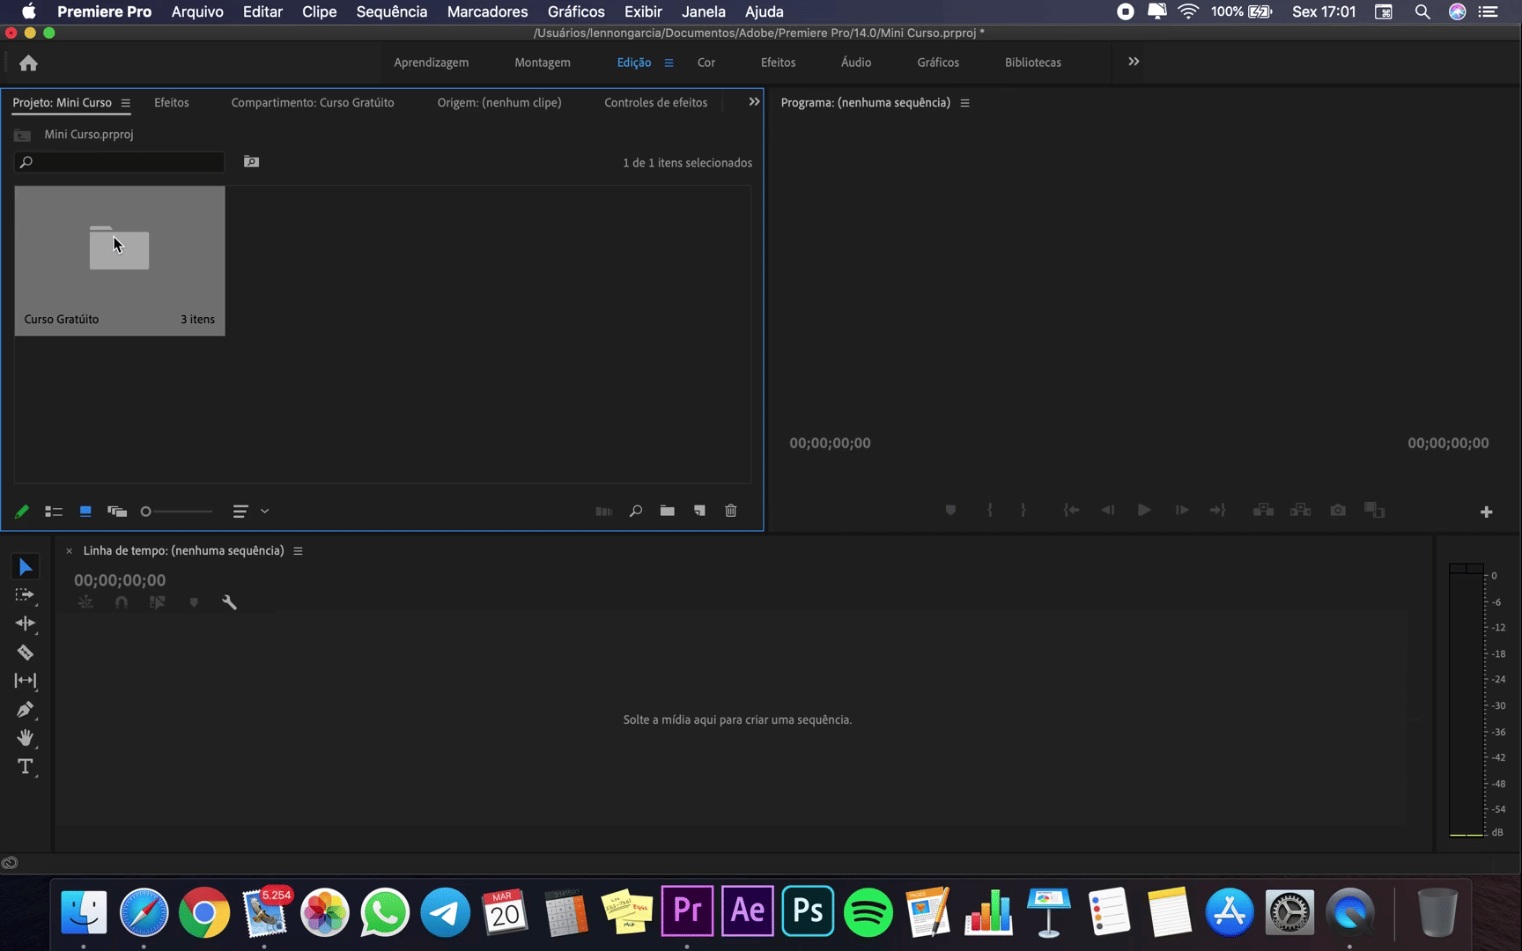
Task: Switch to the Cor workspace tab
Action: coord(706,63)
